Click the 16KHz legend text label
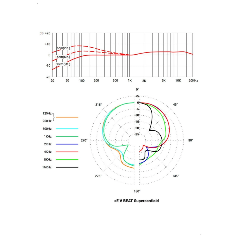The image size is (238, 238). pyautogui.click(x=47, y=167)
